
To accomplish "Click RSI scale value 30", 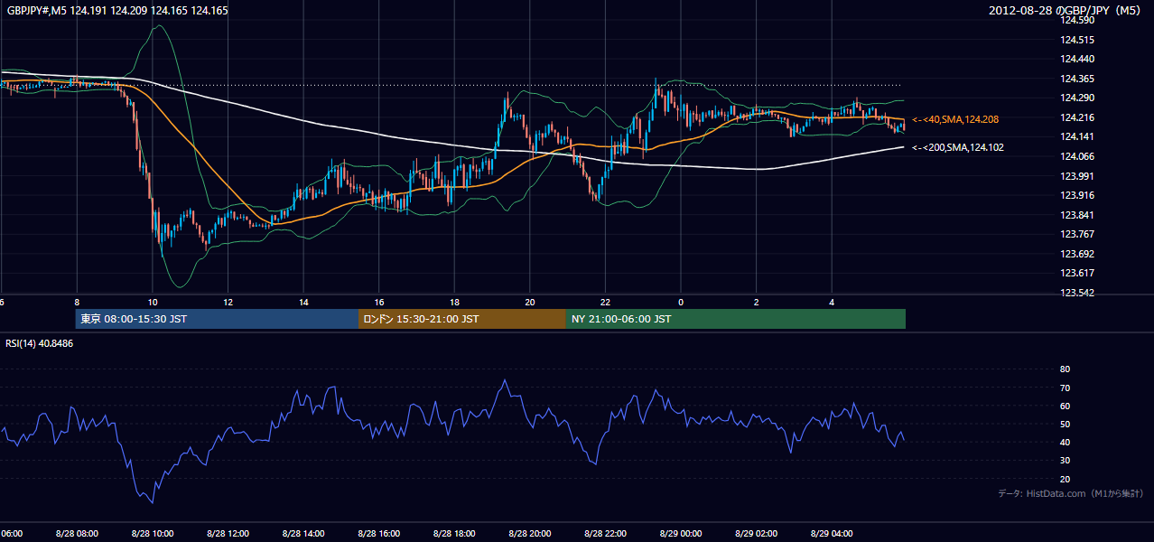I will click(1065, 461).
